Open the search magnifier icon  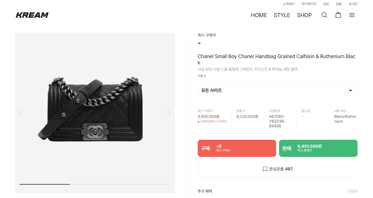tap(324, 15)
